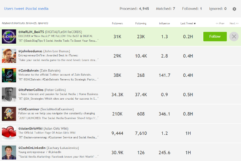The width and height of the screenshot is (241, 161).
Task: Open @ZachOnLinkedIn profile photo
Action: click(9, 153)
